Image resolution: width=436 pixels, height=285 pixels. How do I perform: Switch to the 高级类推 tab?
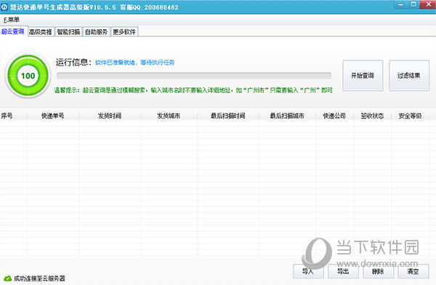41,32
